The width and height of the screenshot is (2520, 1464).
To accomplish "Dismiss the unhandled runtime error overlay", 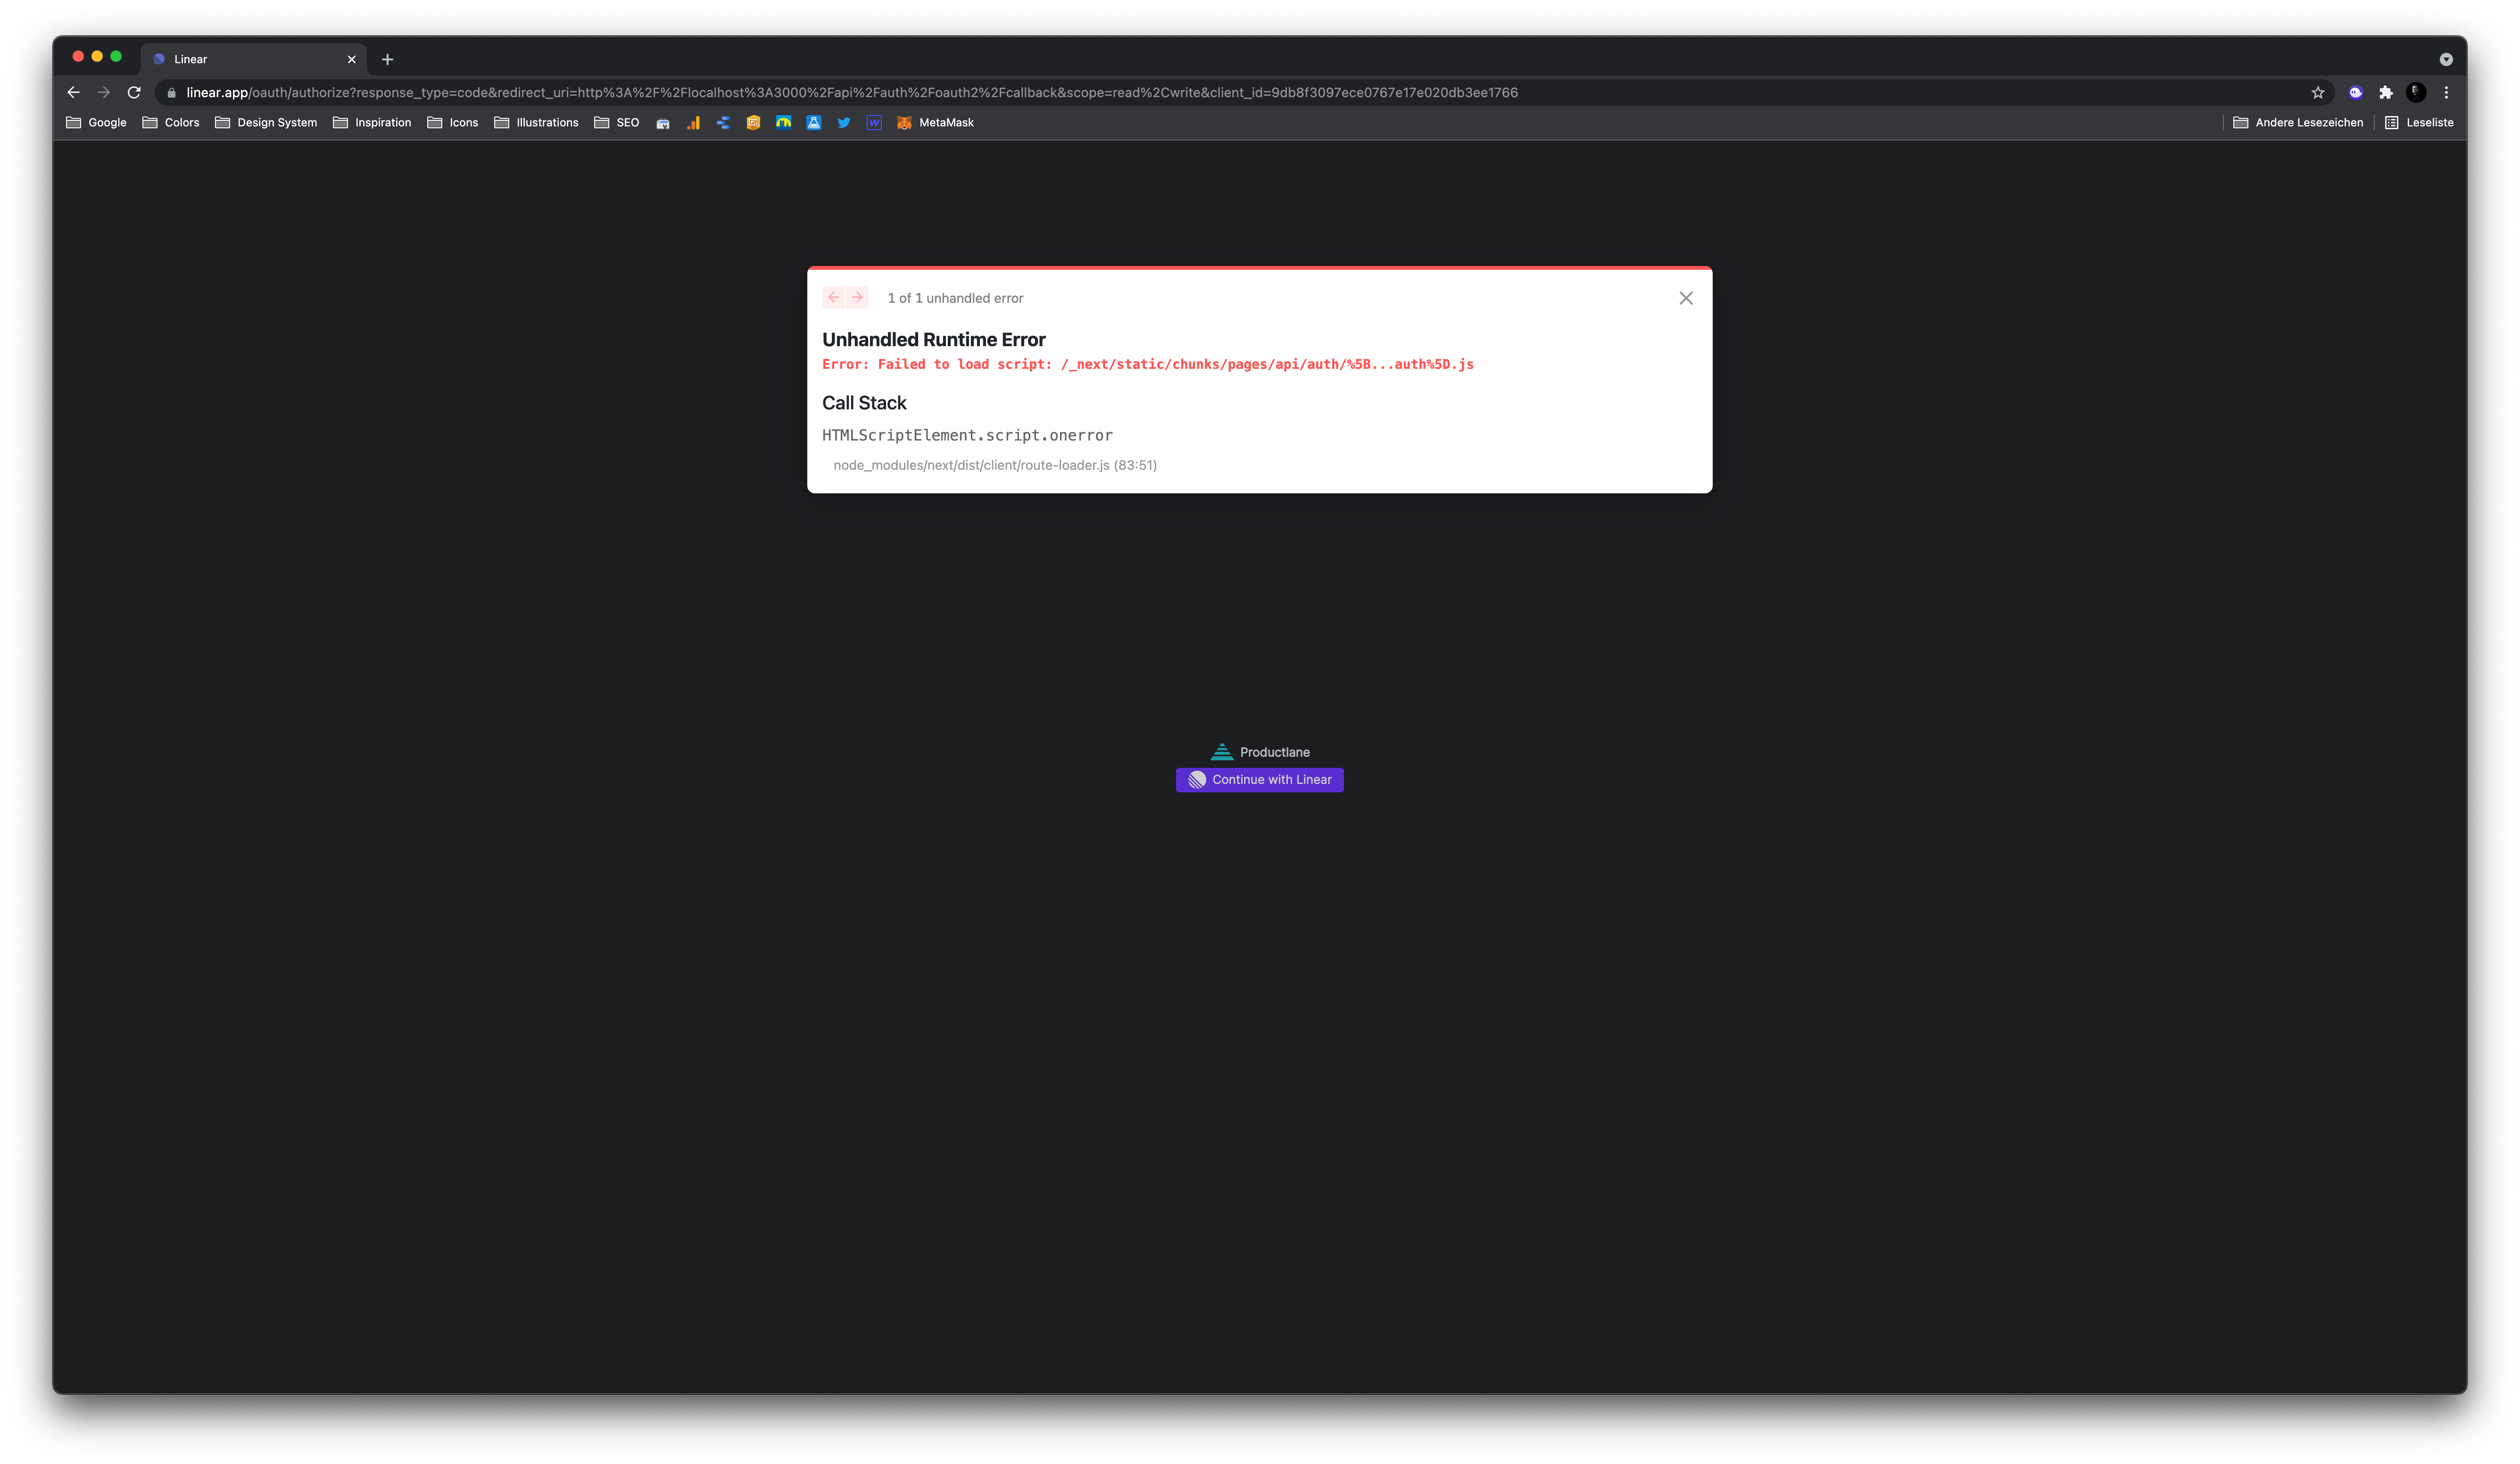I will pos(1685,298).
